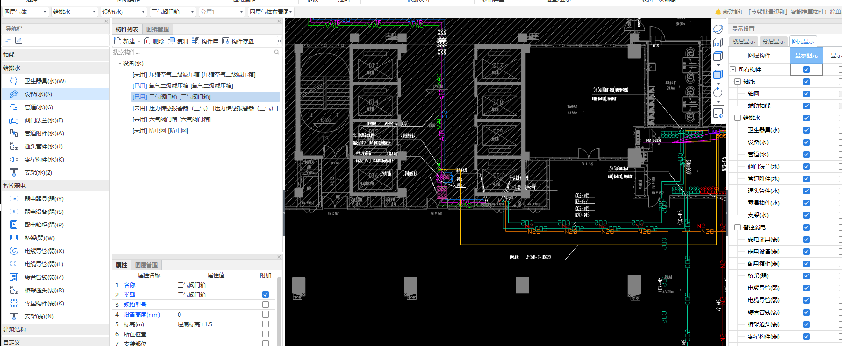Switch to 分层显示 tab

tap(774, 41)
